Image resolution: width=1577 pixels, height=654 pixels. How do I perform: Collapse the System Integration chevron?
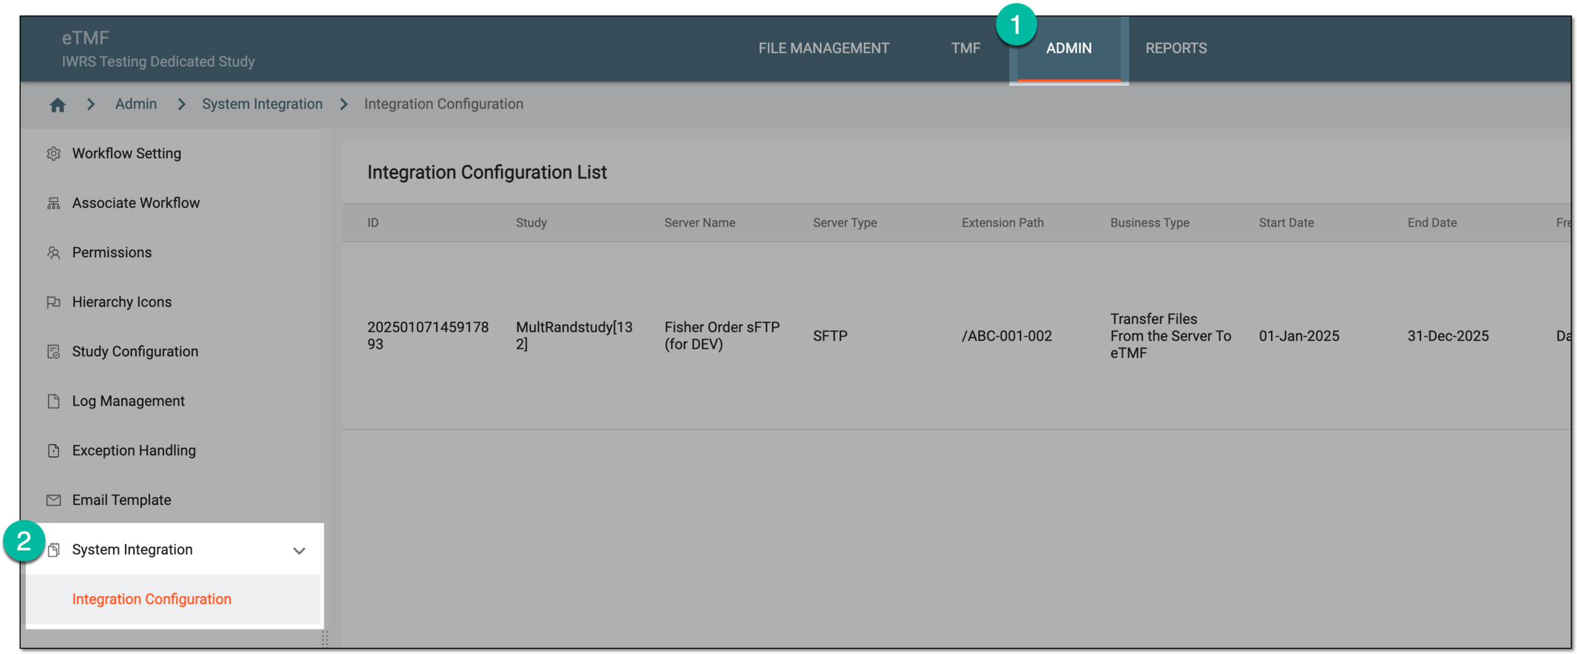299,551
